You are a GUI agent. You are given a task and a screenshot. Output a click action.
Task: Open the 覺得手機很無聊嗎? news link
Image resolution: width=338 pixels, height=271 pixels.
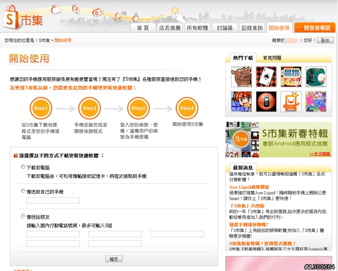pos(249,225)
